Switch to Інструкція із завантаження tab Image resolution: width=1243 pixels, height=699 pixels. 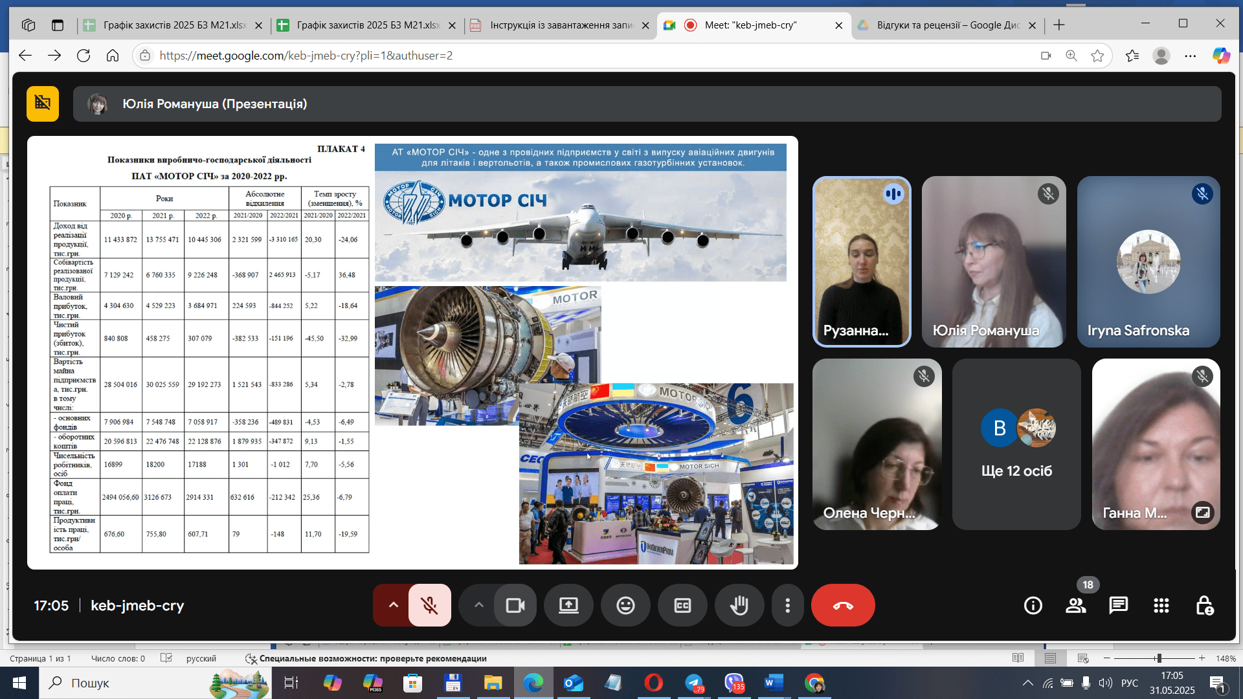pos(561,25)
